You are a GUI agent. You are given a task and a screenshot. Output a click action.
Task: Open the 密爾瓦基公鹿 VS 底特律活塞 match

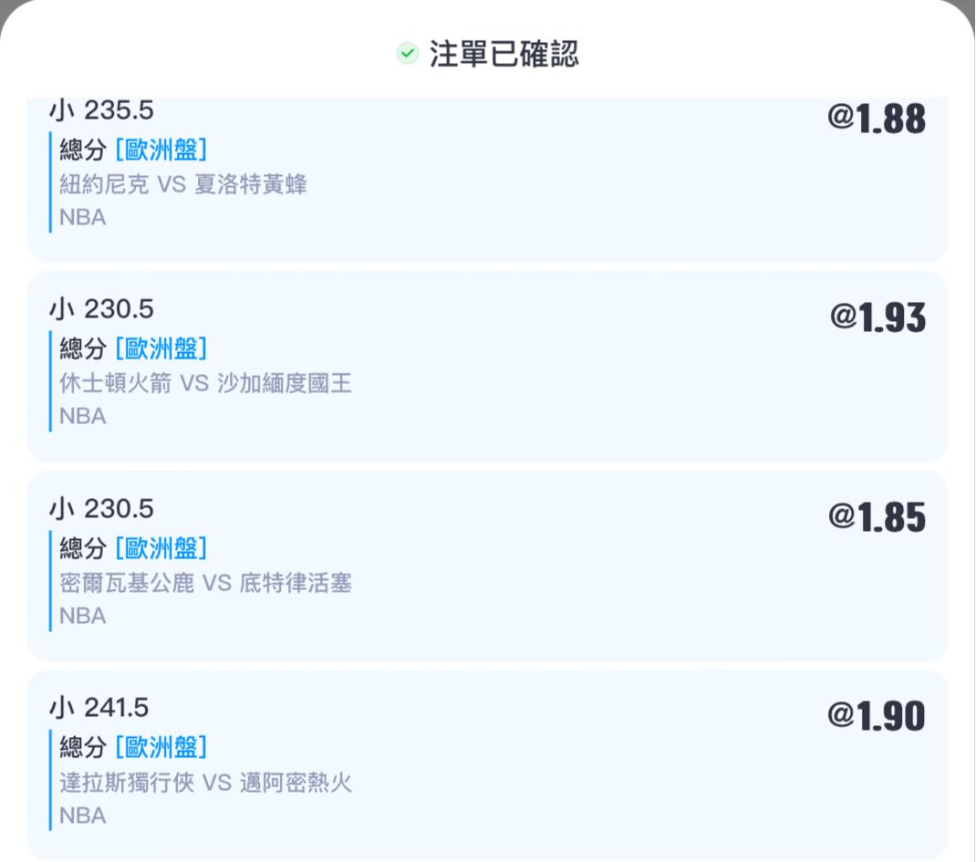[x=205, y=583]
